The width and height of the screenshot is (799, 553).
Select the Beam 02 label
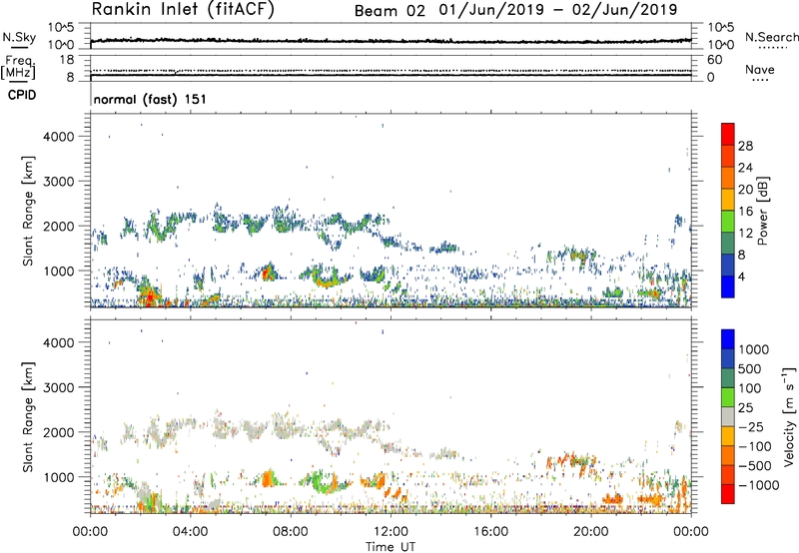[390, 11]
